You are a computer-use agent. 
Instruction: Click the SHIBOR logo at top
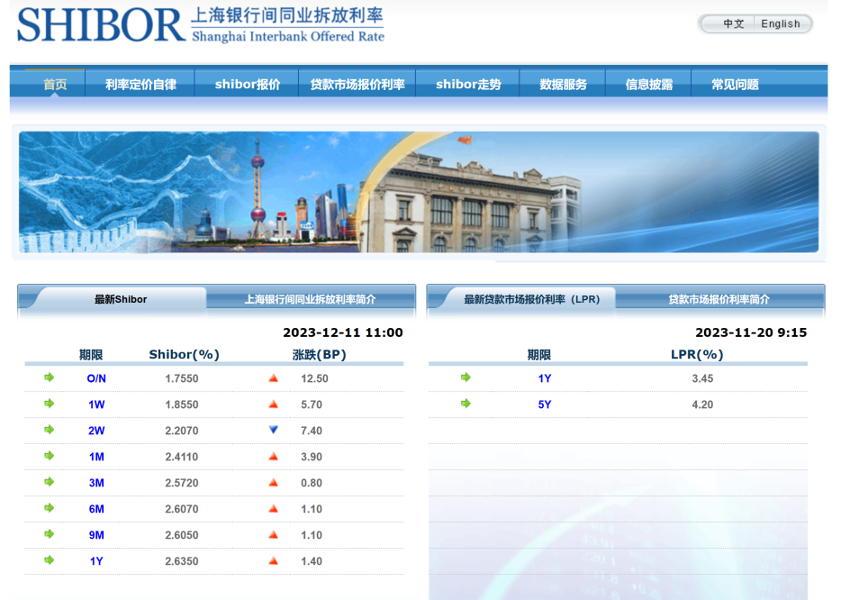[x=201, y=24]
